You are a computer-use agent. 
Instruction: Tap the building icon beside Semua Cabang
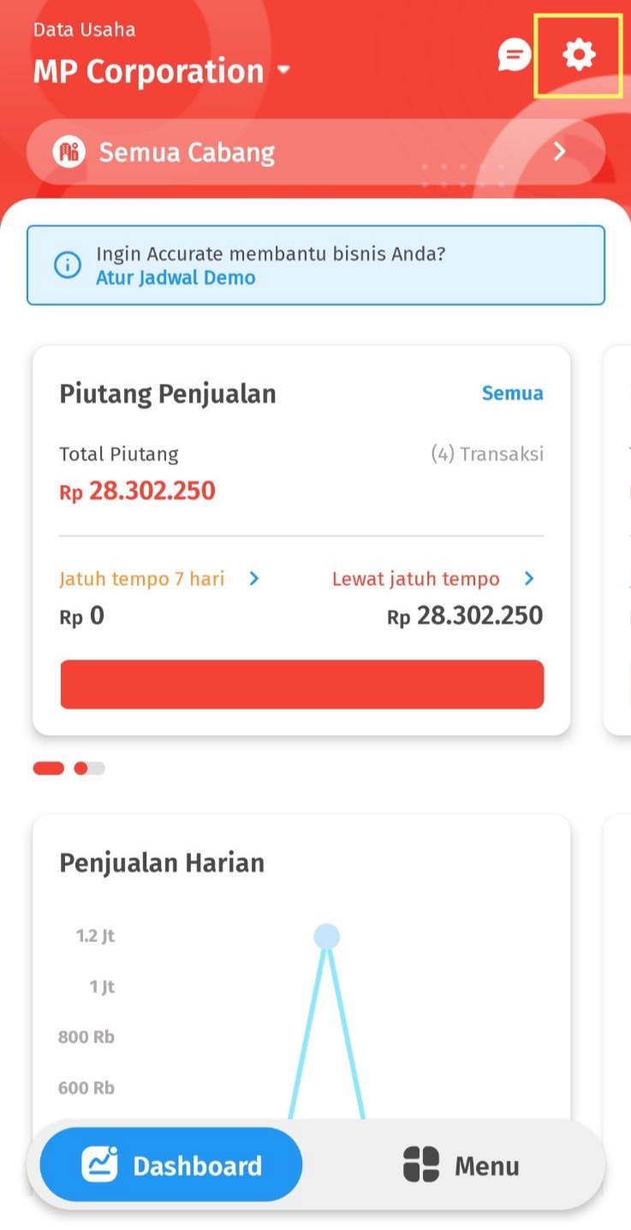point(68,152)
